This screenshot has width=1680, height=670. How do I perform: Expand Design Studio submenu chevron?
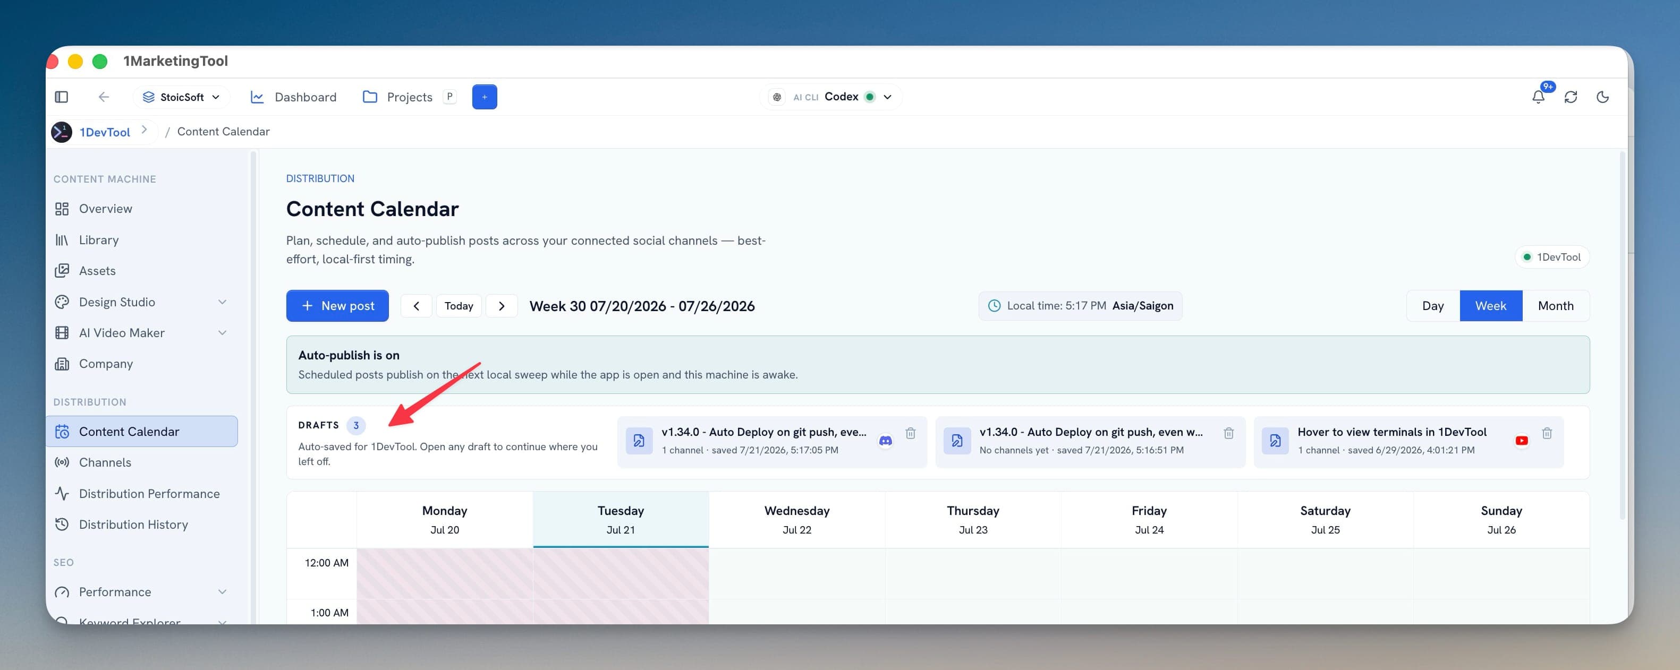tap(223, 302)
